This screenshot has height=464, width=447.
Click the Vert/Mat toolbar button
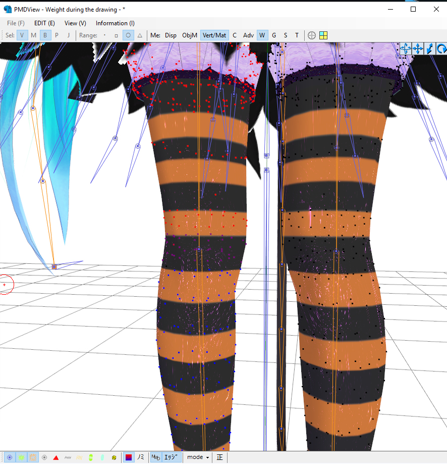coord(214,35)
